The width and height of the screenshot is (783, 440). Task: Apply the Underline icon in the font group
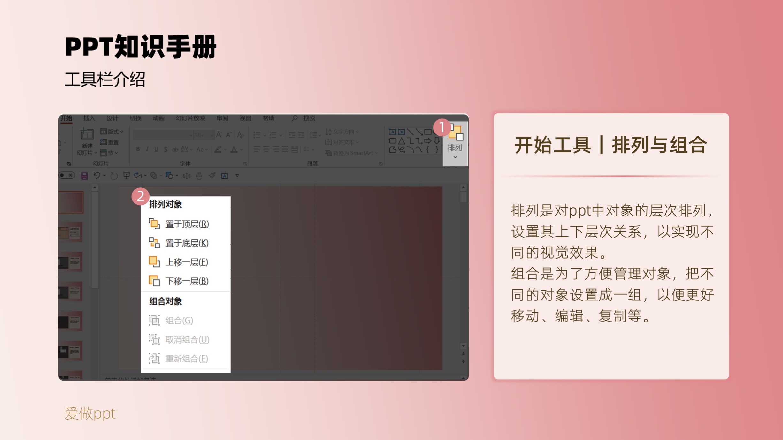point(156,150)
